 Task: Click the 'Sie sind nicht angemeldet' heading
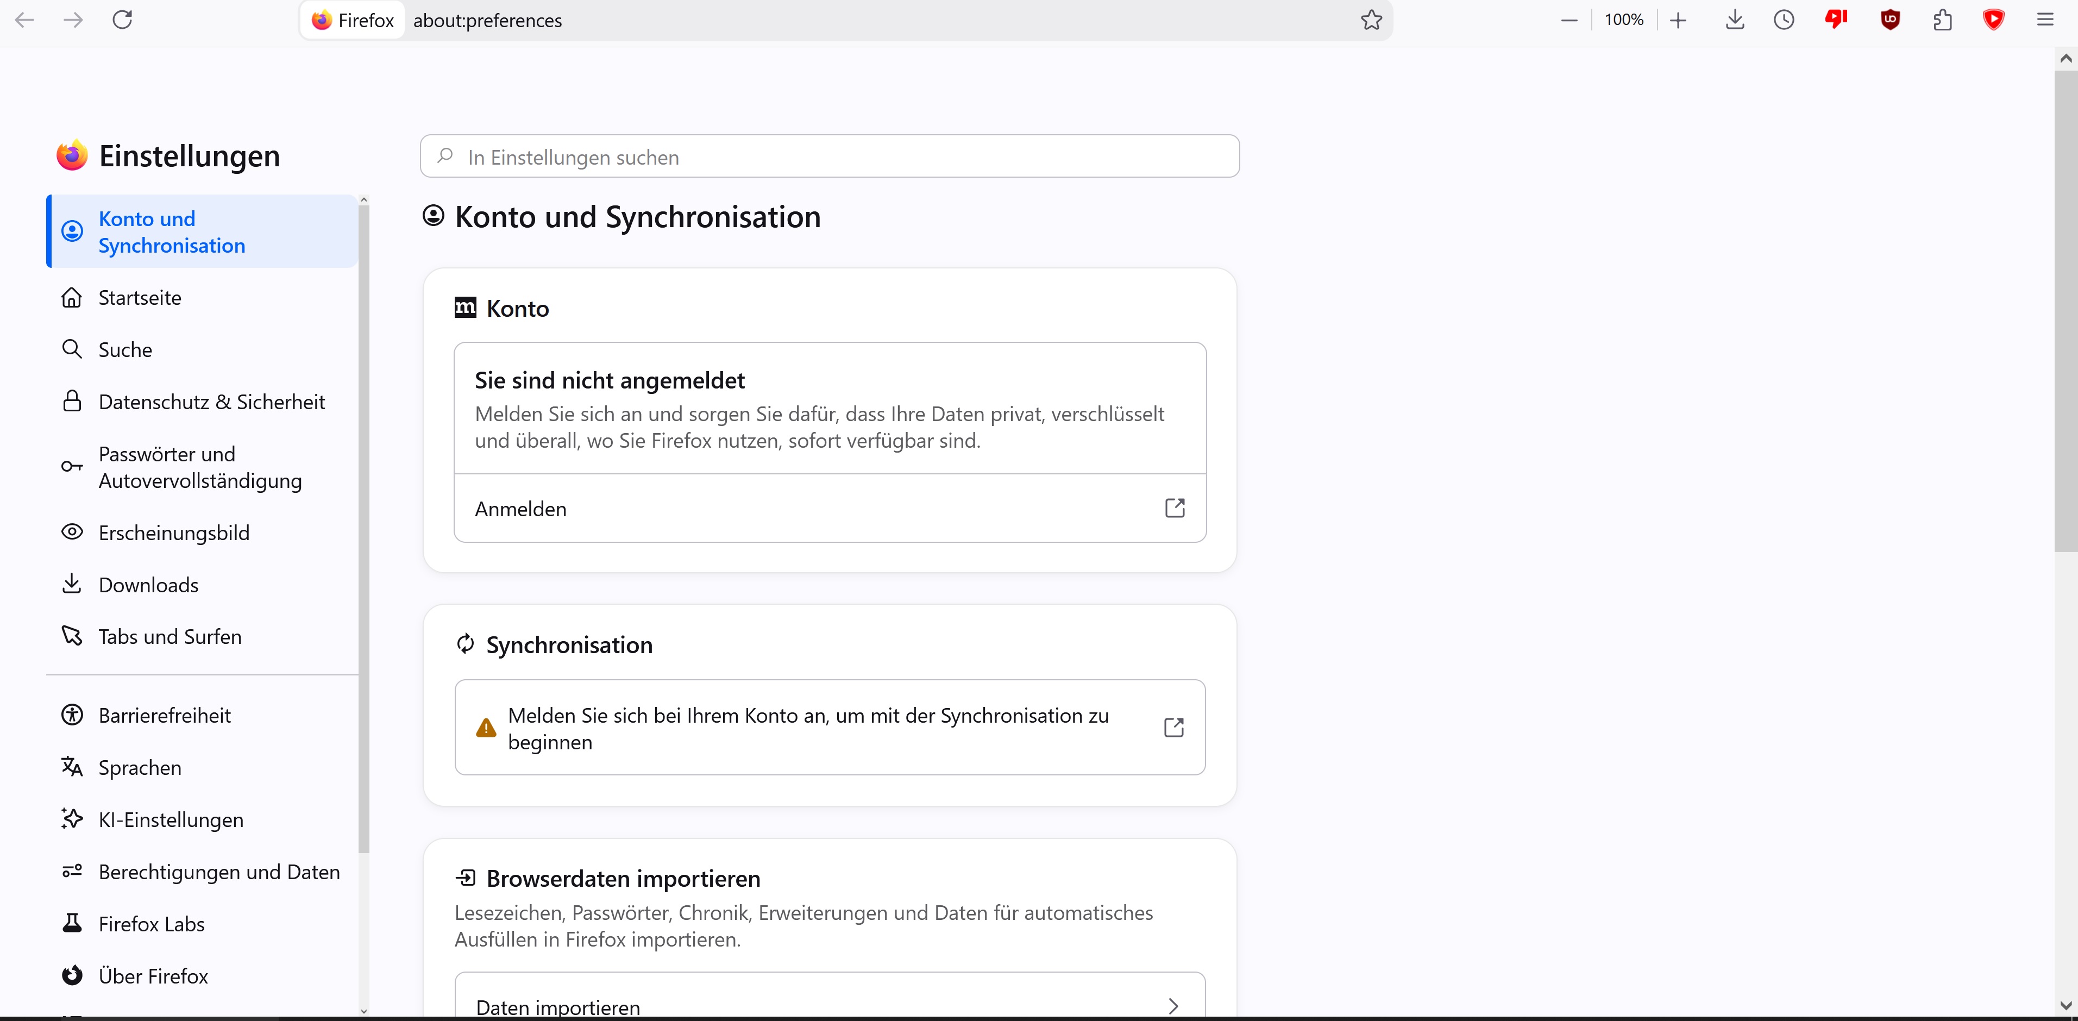point(610,380)
